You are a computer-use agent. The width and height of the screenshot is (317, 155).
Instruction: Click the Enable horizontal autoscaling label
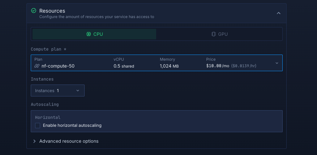[x=72, y=125]
